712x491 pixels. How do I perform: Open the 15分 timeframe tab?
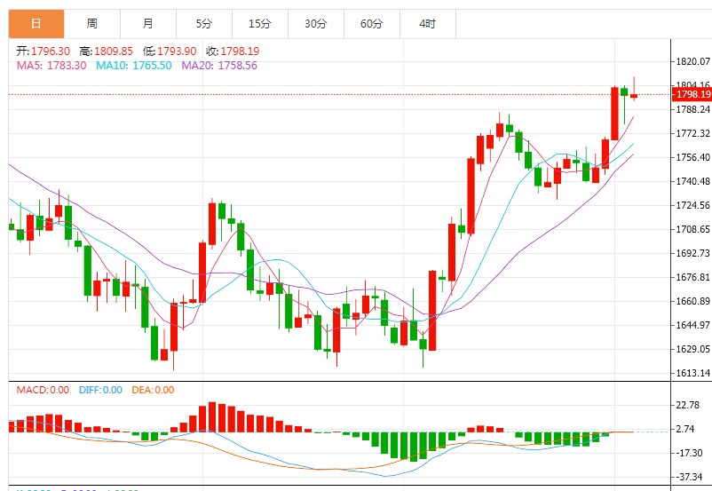pyautogui.click(x=260, y=24)
